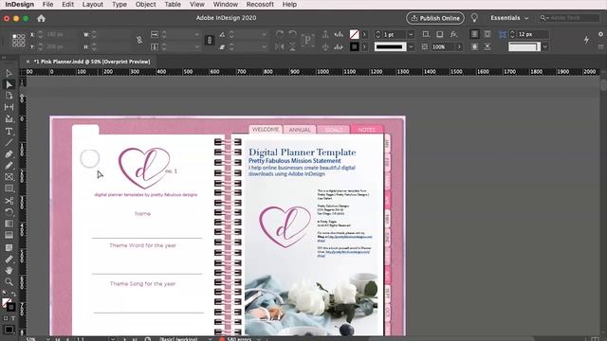This screenshot has width=607, height=341.
Task: Select the Scissors tool
Action: (x=9, y=201)
